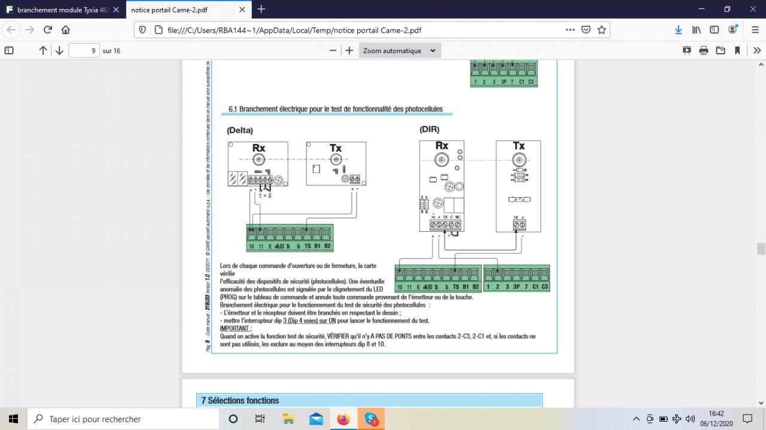Download the PDF file
The width and height of the screenshot is (766, 430).
tap(721, 51)
